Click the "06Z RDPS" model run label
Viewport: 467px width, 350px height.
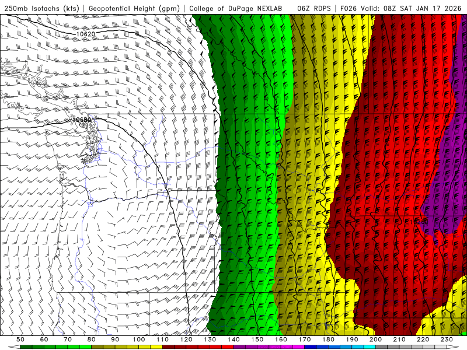pyautogui.click(x=313, y=8)
